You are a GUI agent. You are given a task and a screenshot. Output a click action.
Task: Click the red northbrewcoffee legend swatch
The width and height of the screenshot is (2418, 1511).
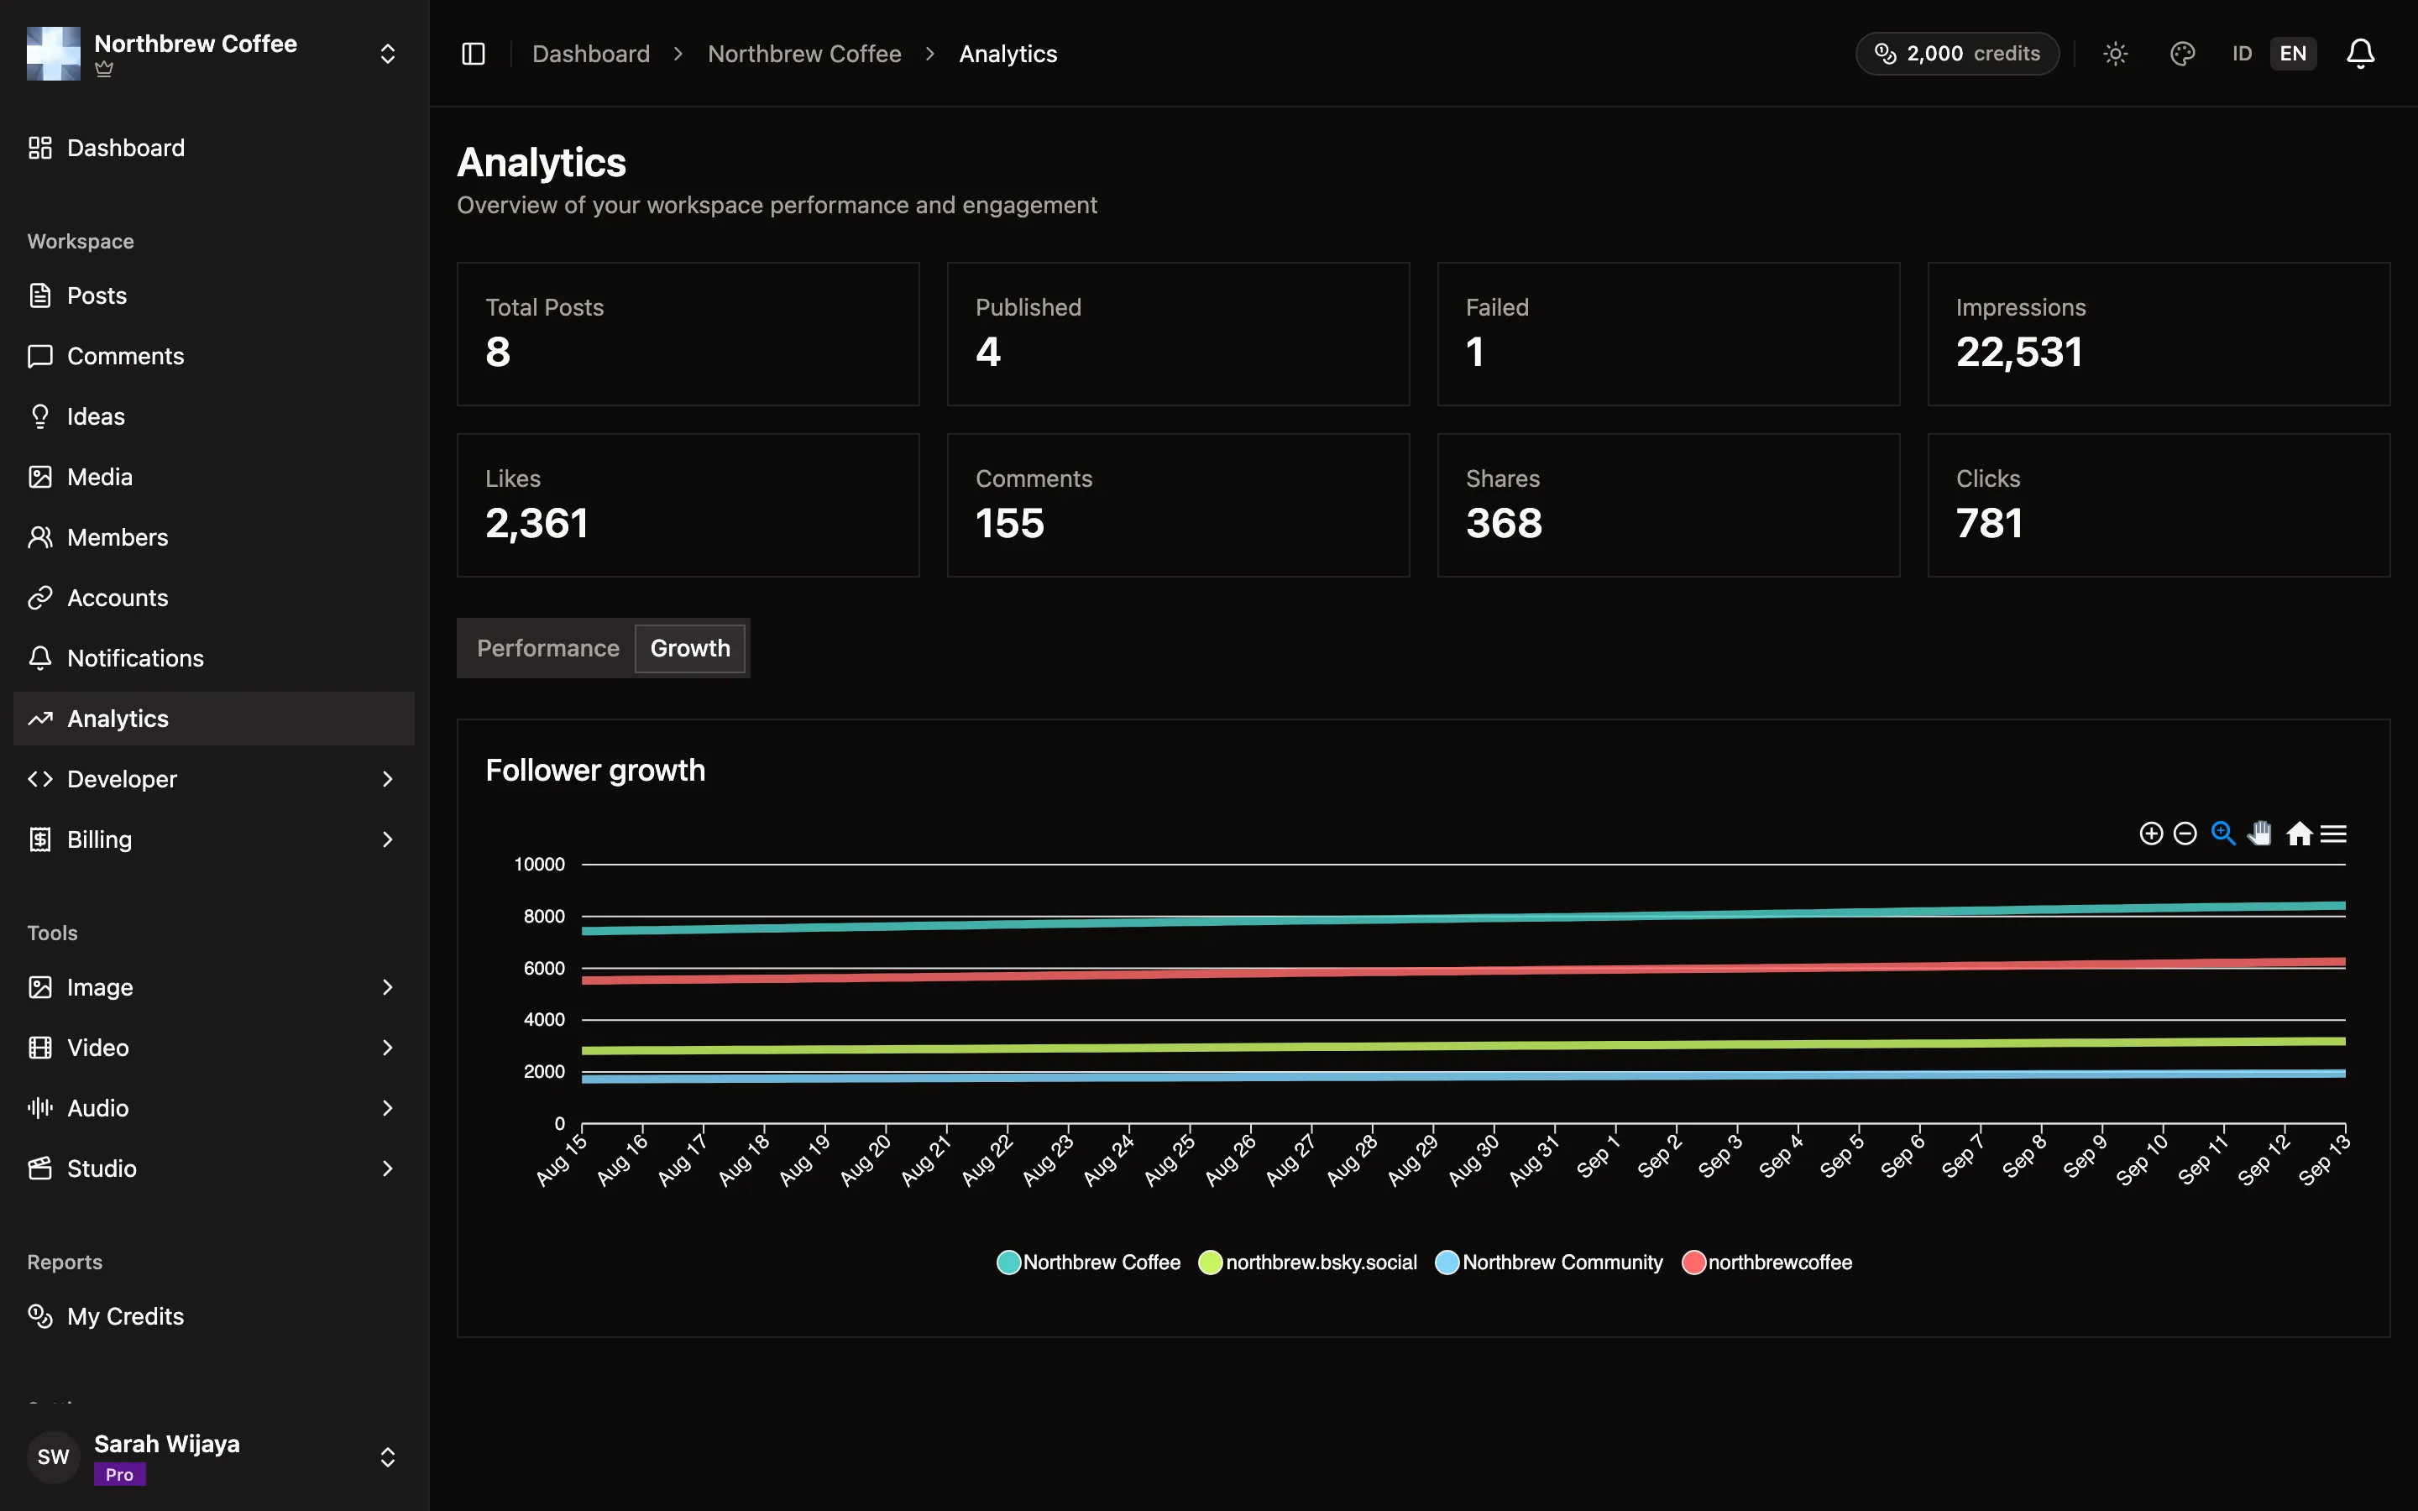1693,1263
